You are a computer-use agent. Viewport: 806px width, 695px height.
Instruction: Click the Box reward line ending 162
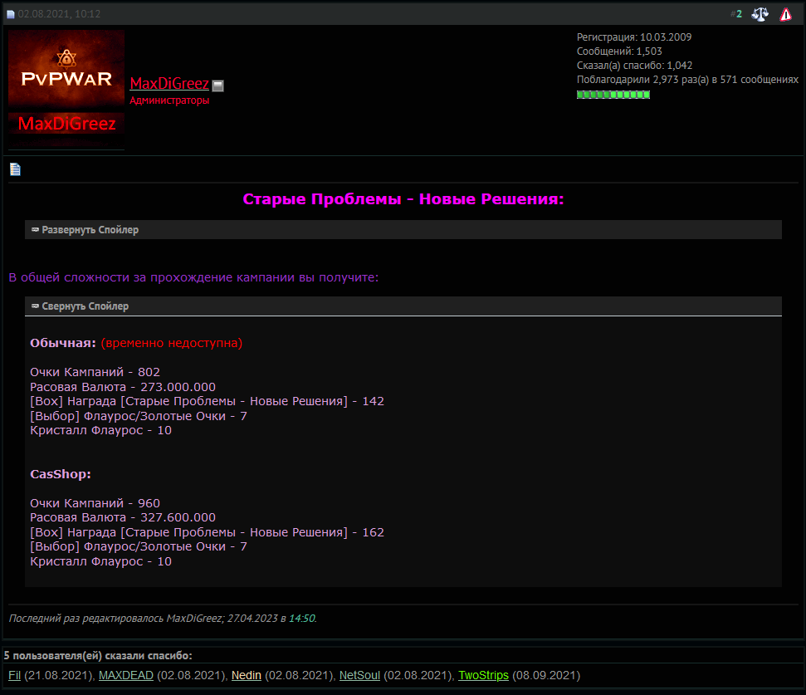[x=208, y=532]
